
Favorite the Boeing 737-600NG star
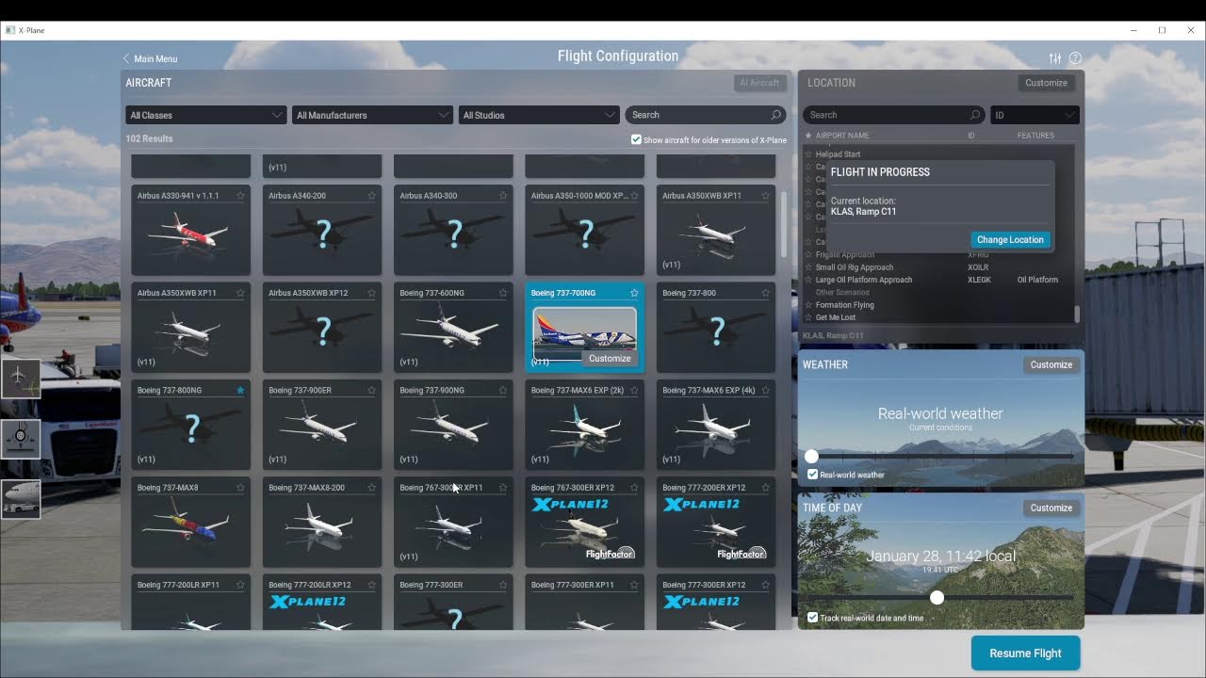coord(503,293)
